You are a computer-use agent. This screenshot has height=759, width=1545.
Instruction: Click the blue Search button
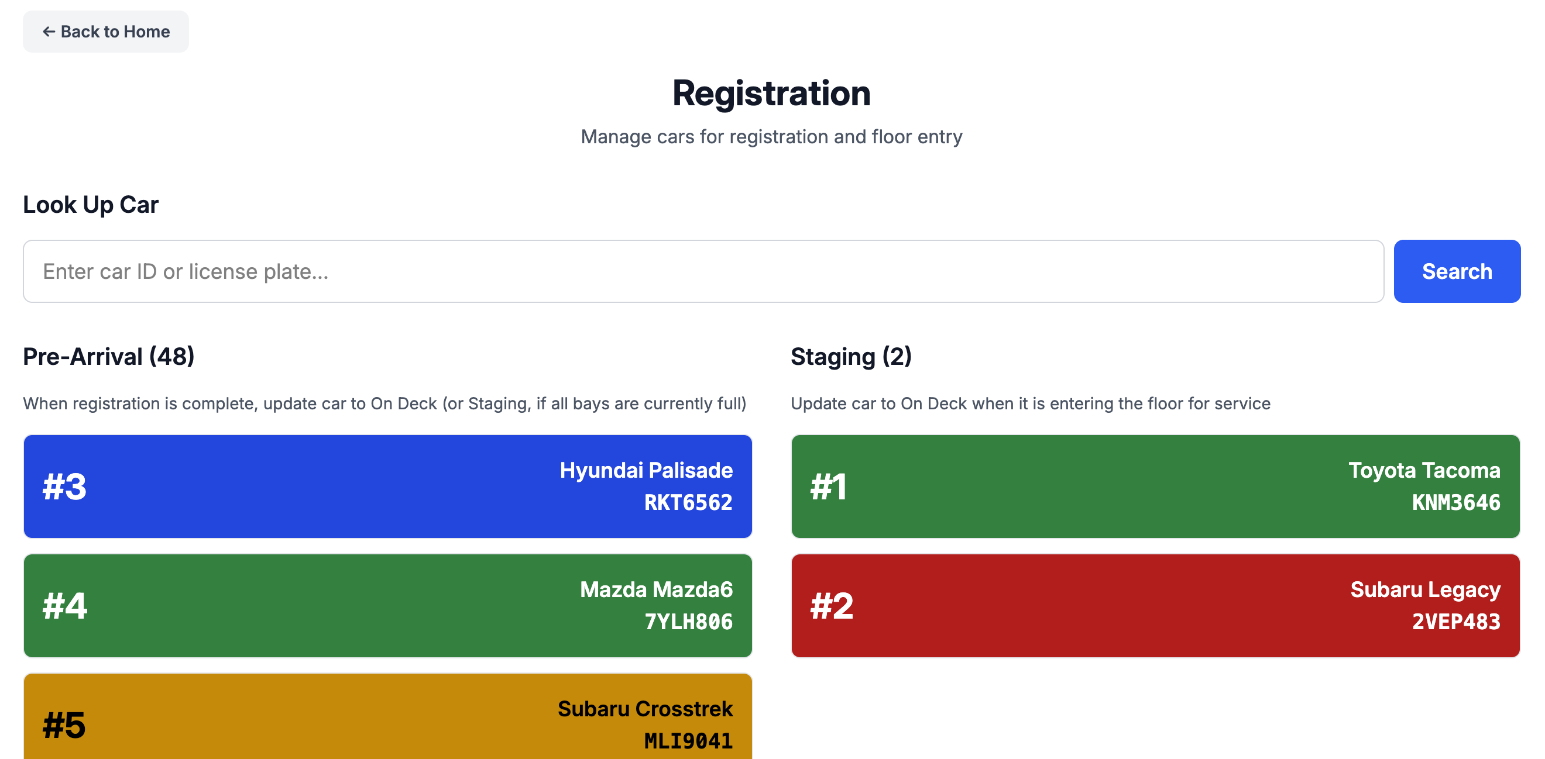point(1456,271)
